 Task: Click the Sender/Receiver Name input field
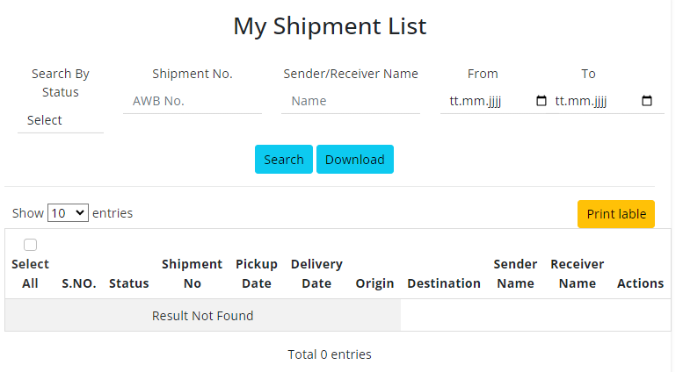click(351, 101)
